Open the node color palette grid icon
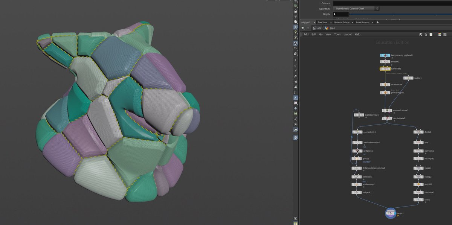The height and width of the screenshot is (225, 452). point(440,34)
